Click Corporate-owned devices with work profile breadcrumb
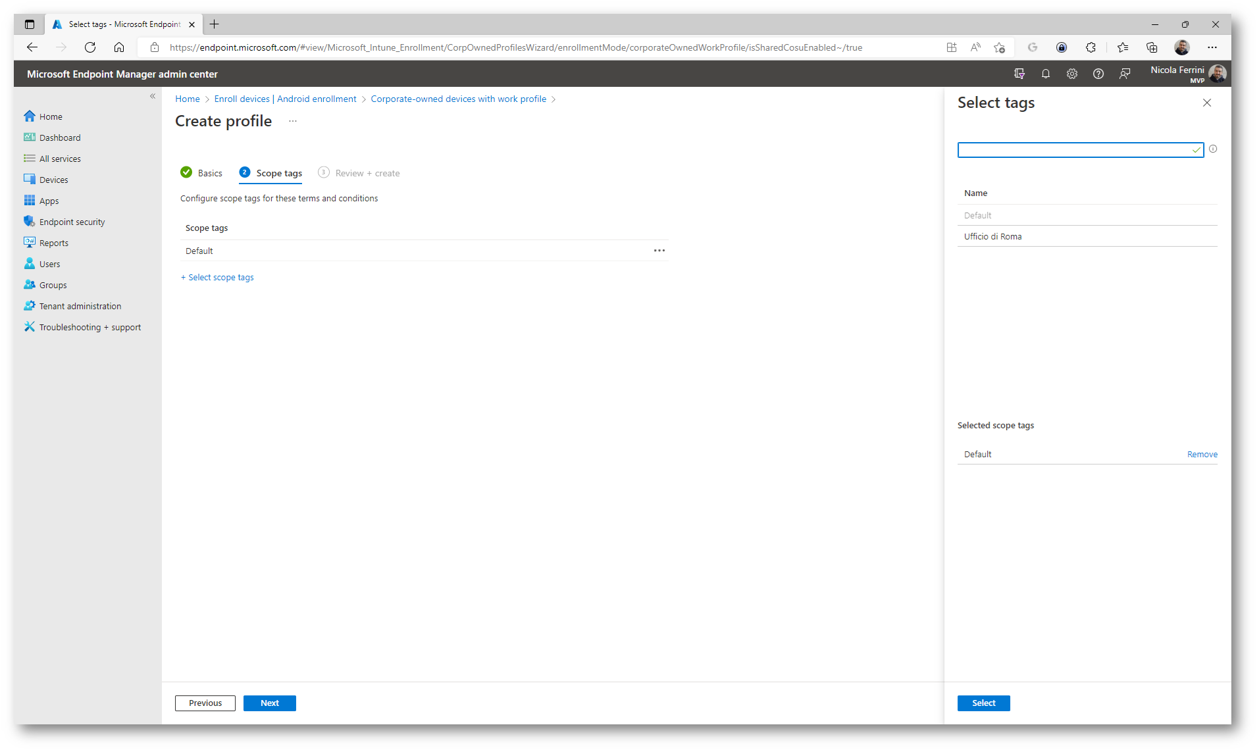Viewport: 1259px width, 752px height. [458, 99]
